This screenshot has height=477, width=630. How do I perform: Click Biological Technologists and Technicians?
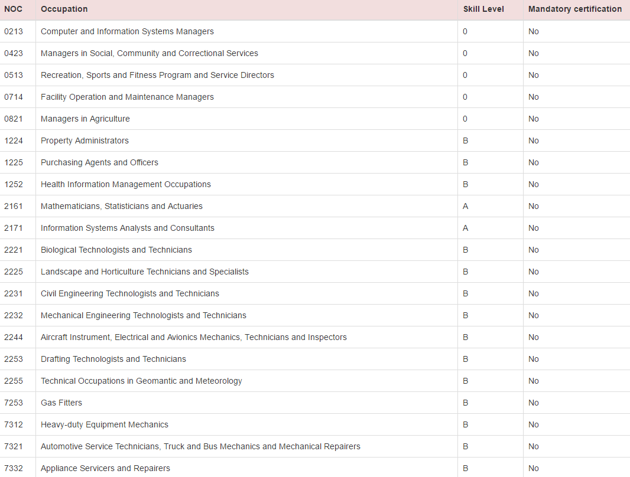[x=116, y=250]
